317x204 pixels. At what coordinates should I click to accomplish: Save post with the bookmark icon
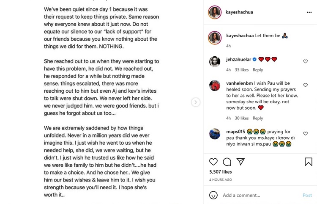309,162
